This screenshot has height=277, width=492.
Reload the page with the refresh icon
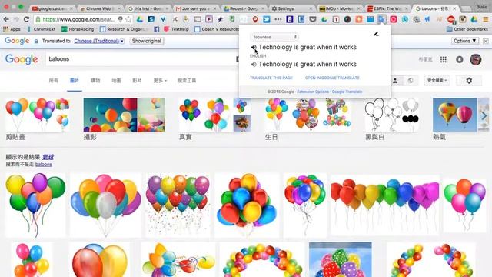click(x=26, y=19)
